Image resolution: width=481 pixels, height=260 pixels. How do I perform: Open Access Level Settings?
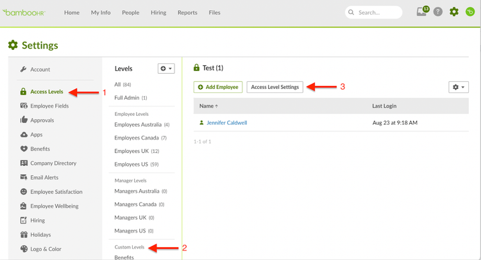click(275, 87)
